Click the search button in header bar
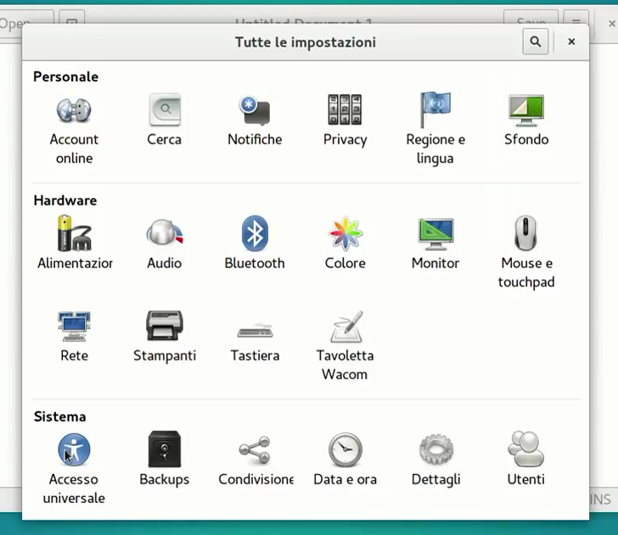 (535, 42)
